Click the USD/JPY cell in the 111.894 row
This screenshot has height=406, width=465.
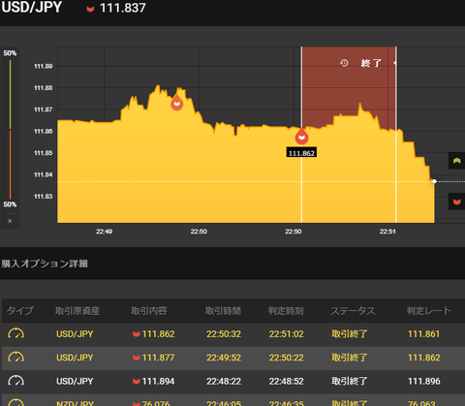coord(75,381)
